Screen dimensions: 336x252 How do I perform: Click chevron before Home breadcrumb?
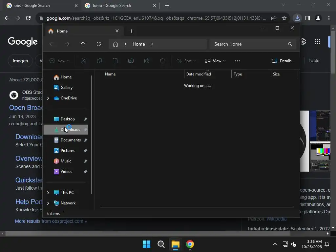(x=125, y=44)
